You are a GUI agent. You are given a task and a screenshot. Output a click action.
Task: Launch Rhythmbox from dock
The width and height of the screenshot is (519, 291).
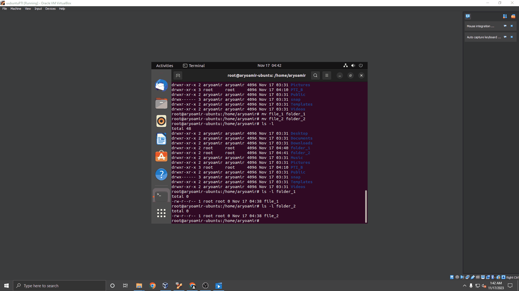tap(161, 121)
